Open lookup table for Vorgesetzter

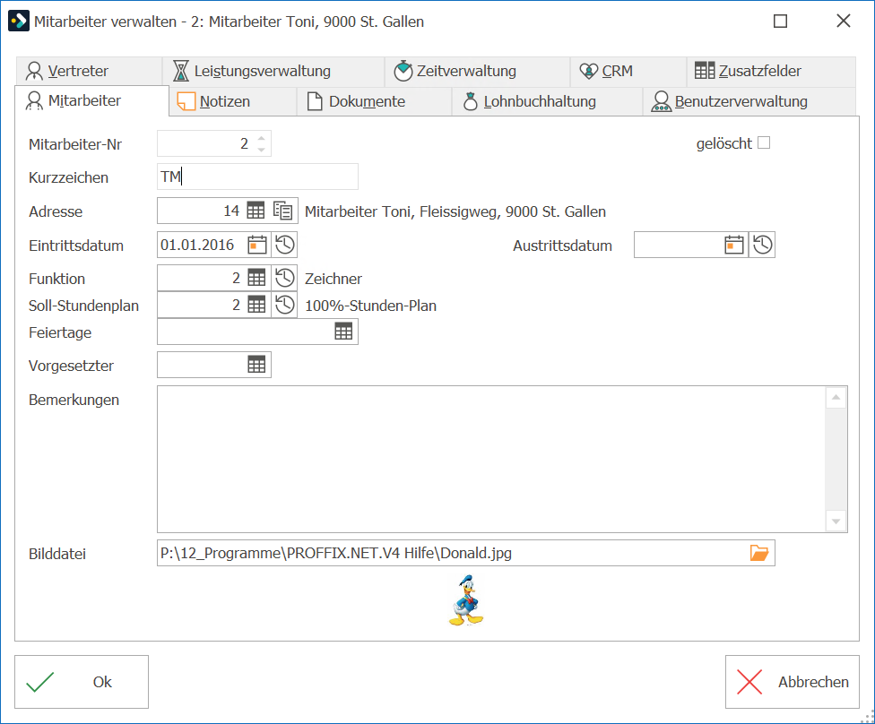pyautogui.click(x=256, y=365)
